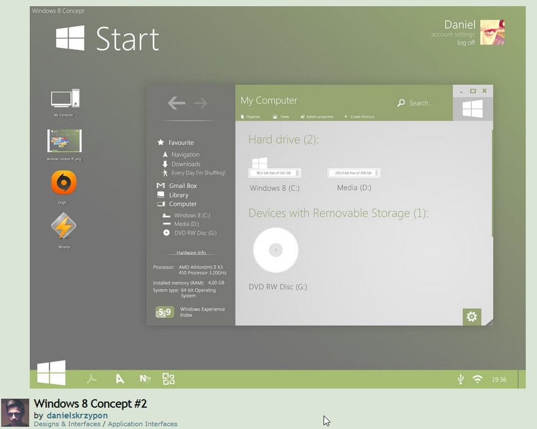Open Adobe Acrobat from taskbar
537x429 pixels.
coord(92,378)
